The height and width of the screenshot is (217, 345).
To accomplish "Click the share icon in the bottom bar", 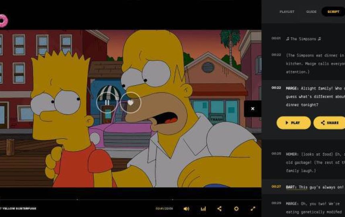I will [219, 209].
